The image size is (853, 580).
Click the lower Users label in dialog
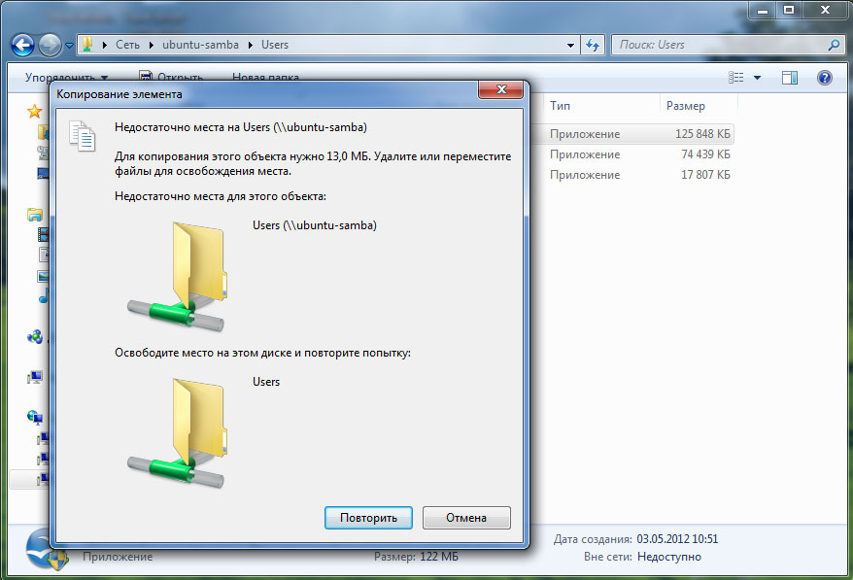click(x=266, y=382)
